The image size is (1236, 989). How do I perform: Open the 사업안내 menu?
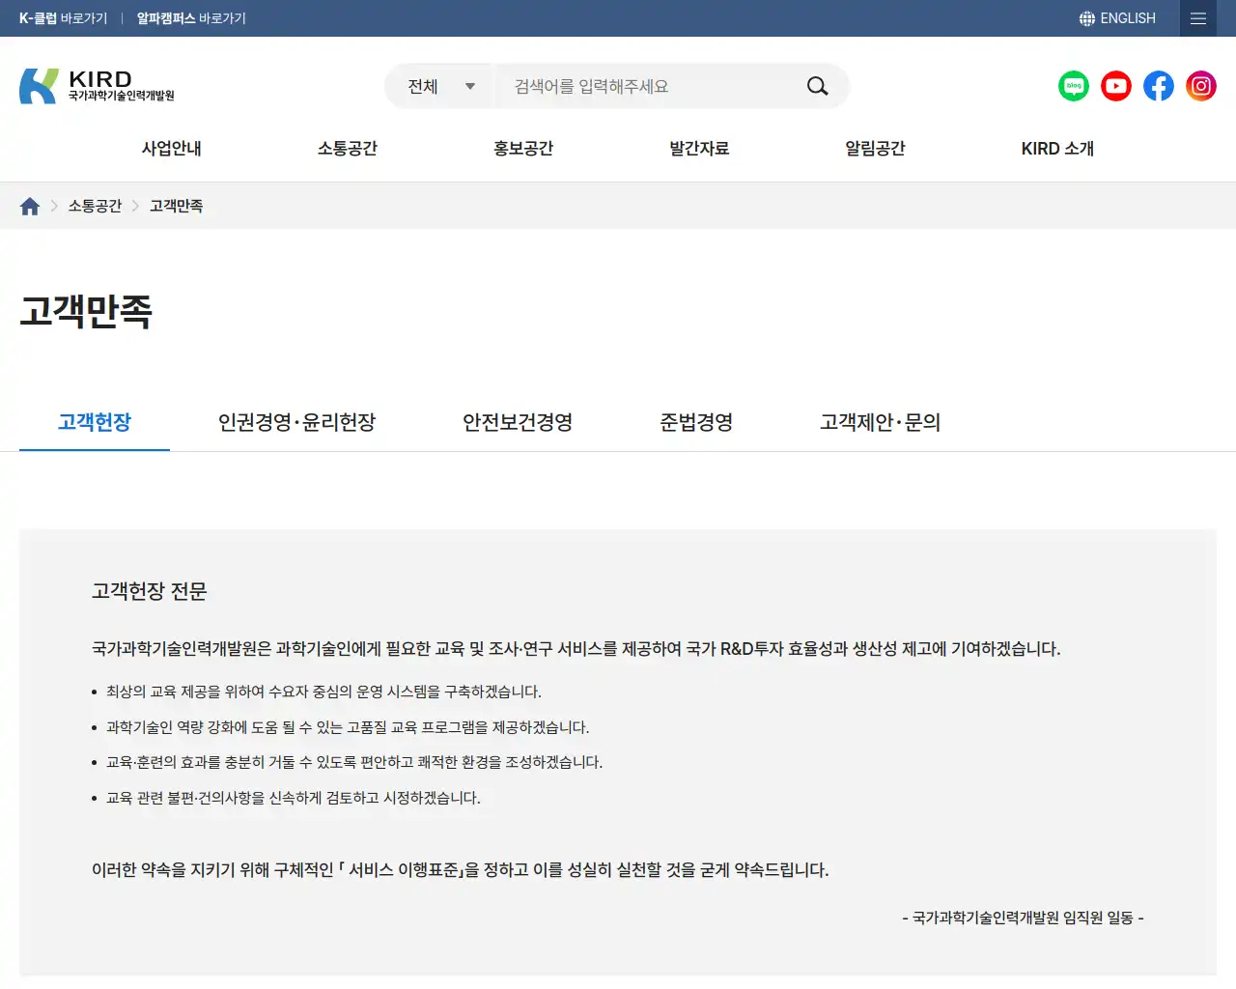coord(172,148)
